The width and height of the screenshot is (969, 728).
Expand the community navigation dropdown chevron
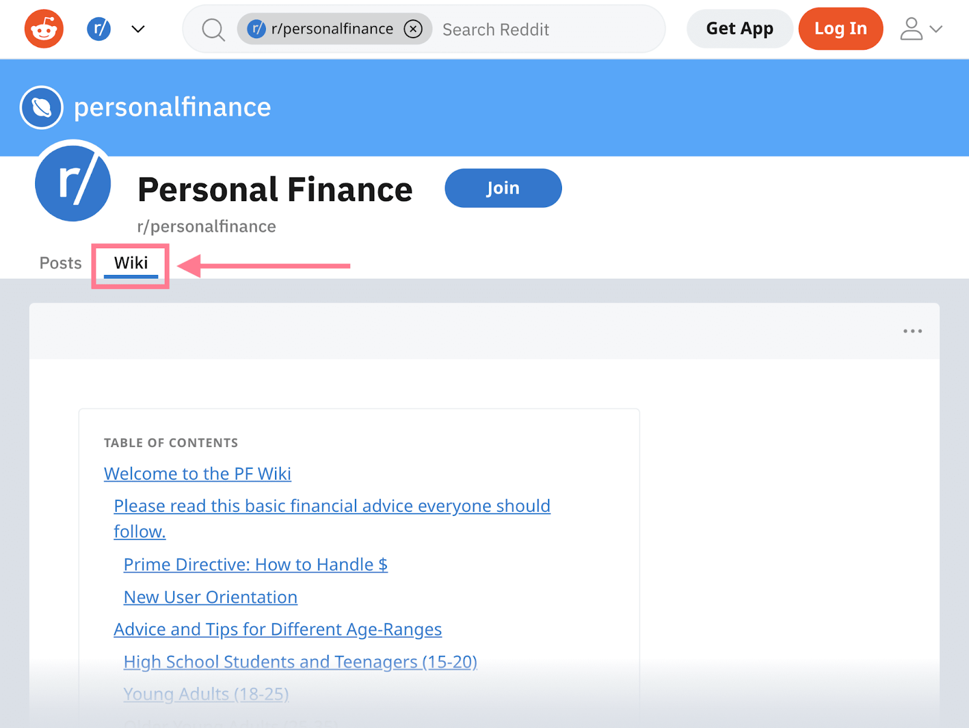[x=138, y=29]
